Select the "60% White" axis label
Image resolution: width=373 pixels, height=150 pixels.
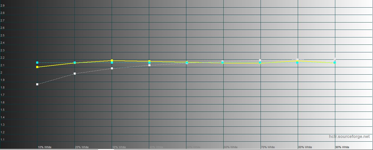click(231, 147)
